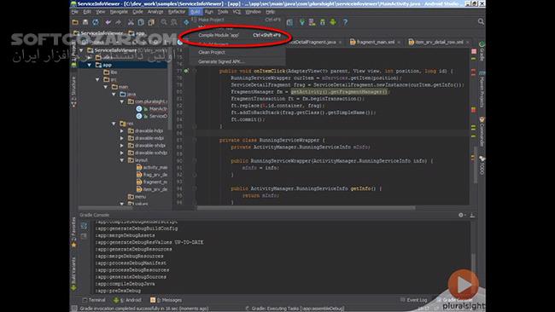Click the Undo toolbar icon
The height and width of the screenshot is (312, 555).
(x=108, y=22)
